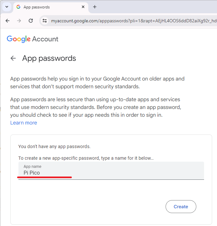
Task: Select the App passwords browser tab
Action: [x=49, y=7]
